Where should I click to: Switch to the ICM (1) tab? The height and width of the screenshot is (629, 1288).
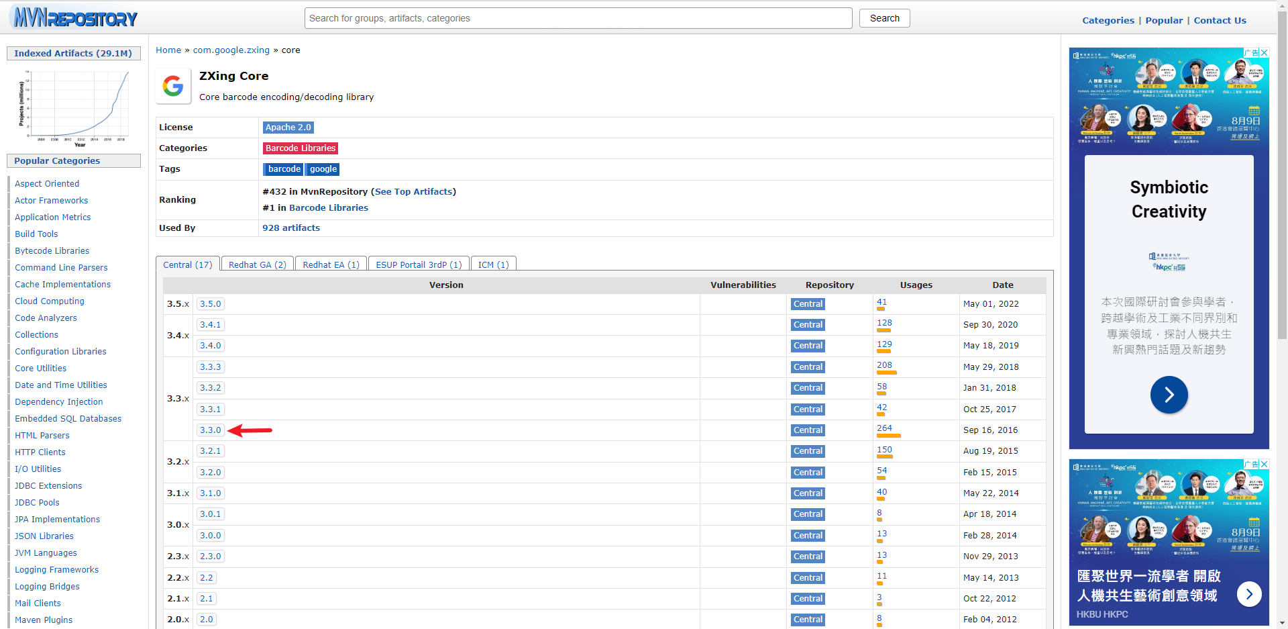(x=493, y=264)
